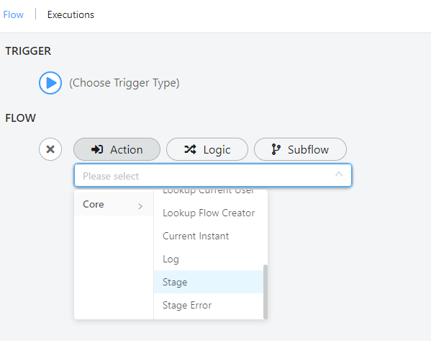
Task: Click the Action arrow icon
Action: (97, 149)
